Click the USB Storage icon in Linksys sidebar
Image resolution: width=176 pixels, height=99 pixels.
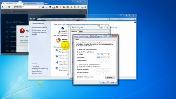[7, 51]
